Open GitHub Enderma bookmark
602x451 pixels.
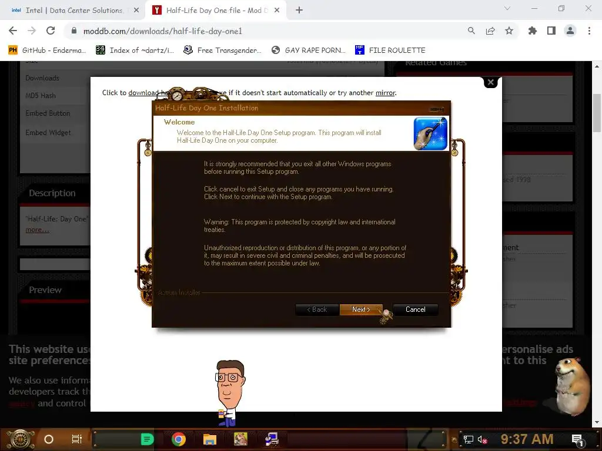pyautogui.click(x=47, y=51)
